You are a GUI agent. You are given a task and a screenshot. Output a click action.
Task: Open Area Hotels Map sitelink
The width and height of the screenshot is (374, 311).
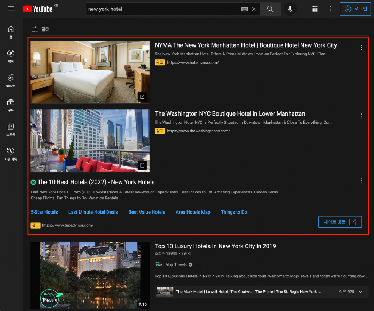point(193,212)
